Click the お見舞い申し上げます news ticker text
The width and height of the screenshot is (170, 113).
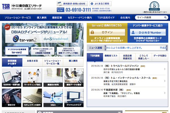point(124,48)
